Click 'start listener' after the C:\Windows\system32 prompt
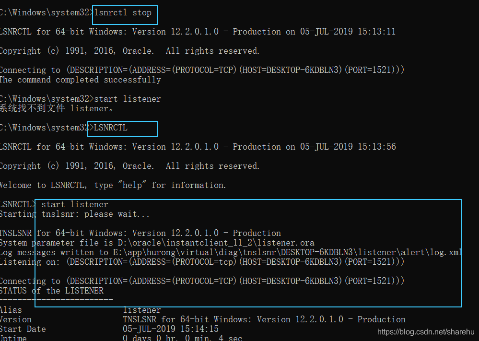 pyautogui.click(x=128, y=99)
